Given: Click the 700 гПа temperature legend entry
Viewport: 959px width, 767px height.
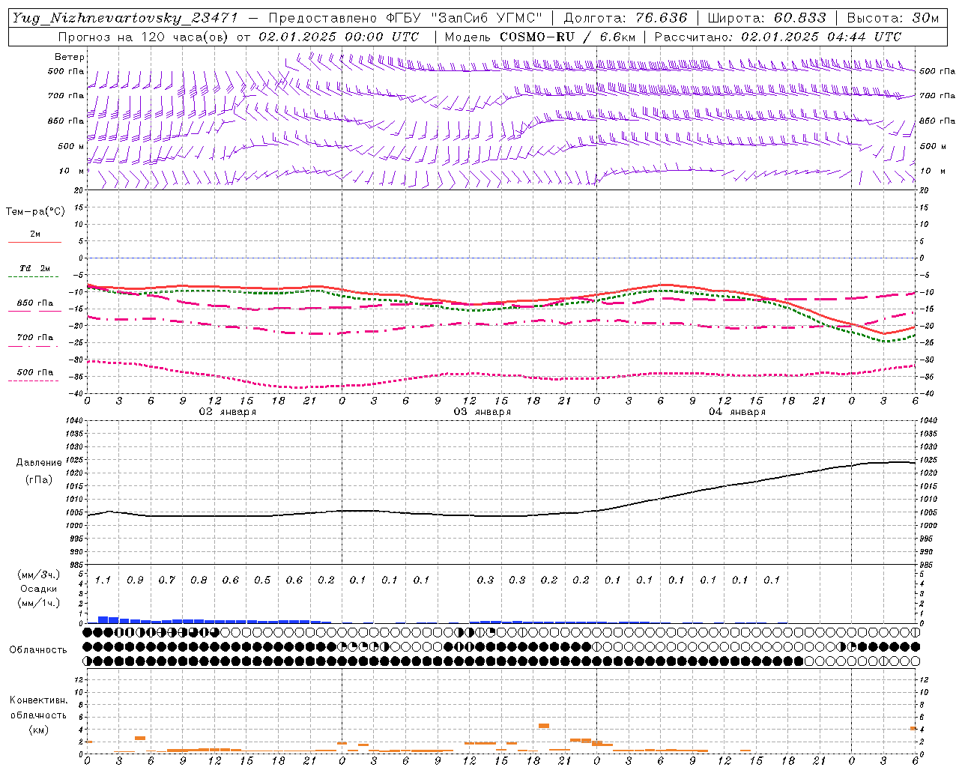Looking at the screenshot, I should [35, 341].
